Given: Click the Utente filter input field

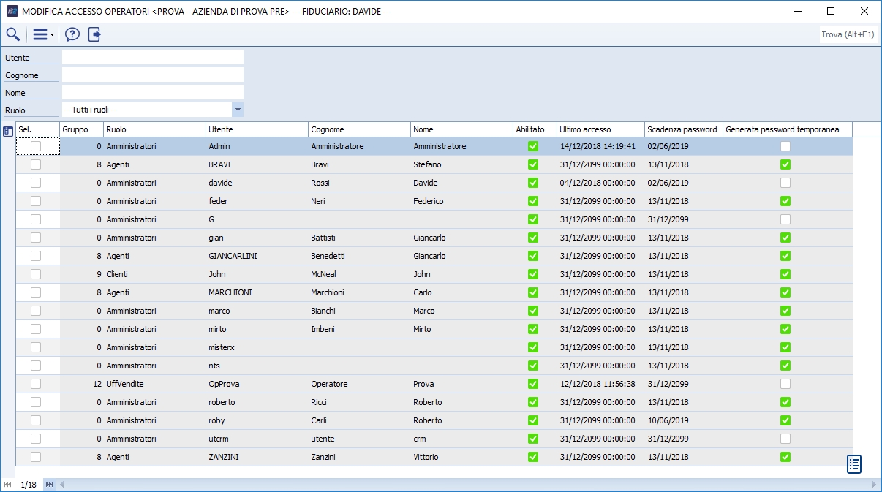Looking at the screenshot, I should (x=152, y=57).
